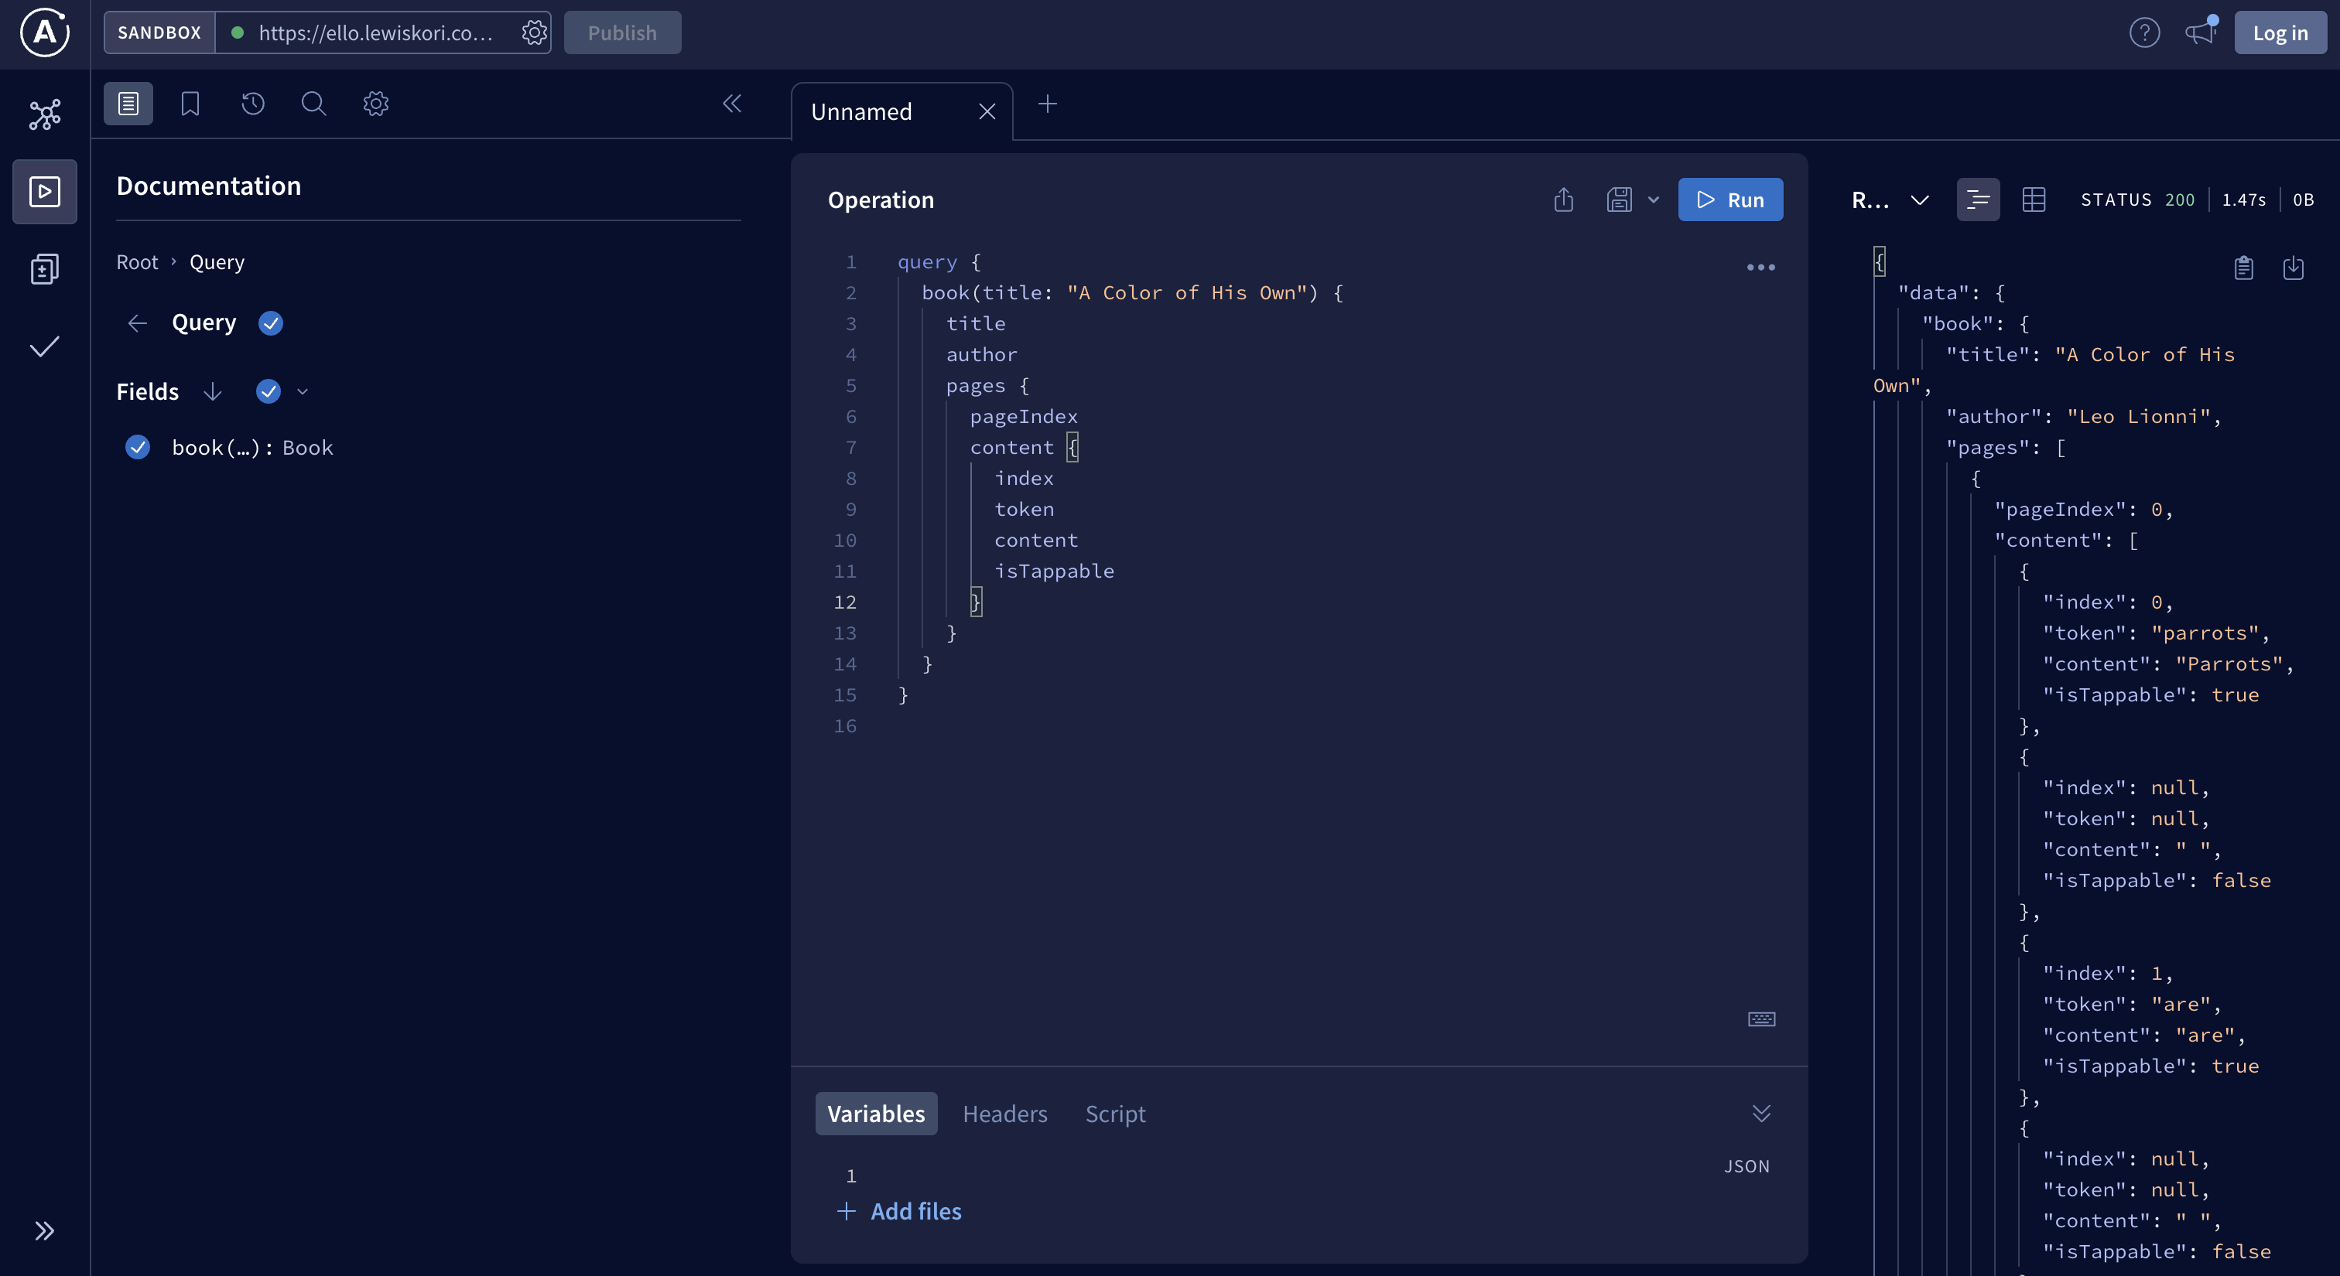Download response icon
Image resolution: width=2340 pixels, height=1276 pixels.
pyautogui.click(x=2293, y=268)
